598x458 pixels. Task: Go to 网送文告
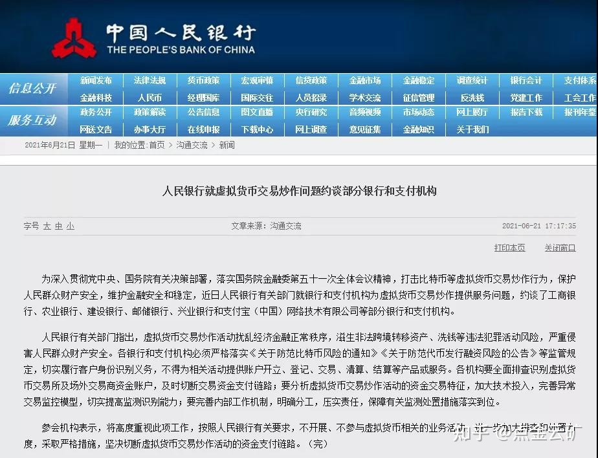pyautogui.click(x=96, y=129)
